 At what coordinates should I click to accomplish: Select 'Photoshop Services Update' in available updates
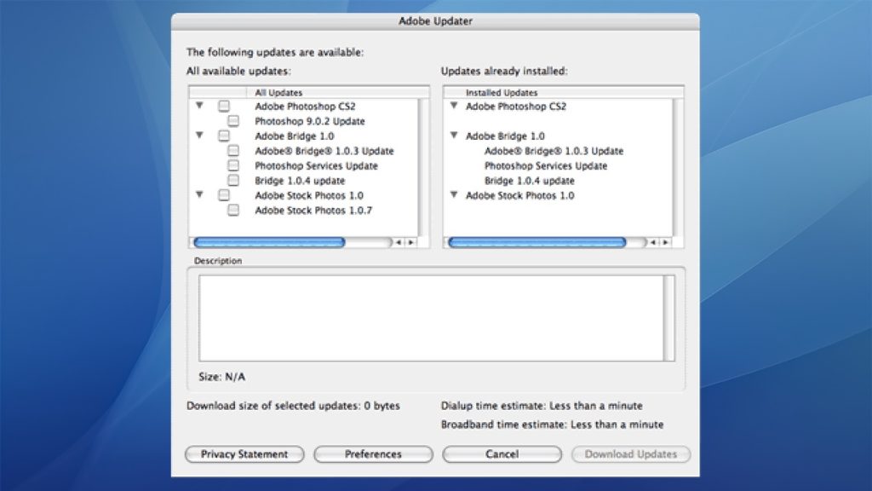[x=316, y=165]
